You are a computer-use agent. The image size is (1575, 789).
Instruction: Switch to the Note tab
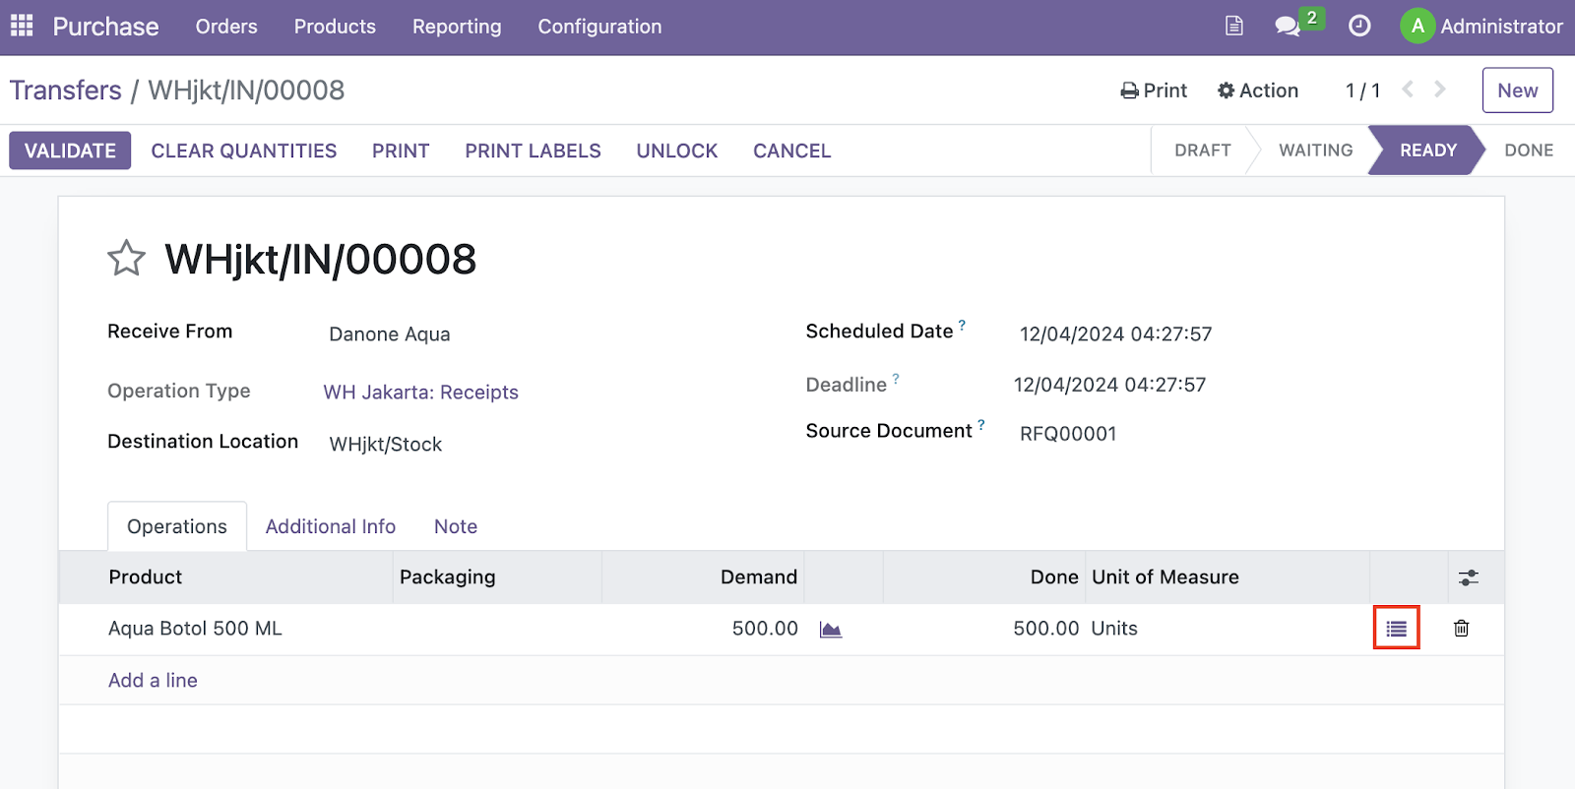(x=456, y=526)
